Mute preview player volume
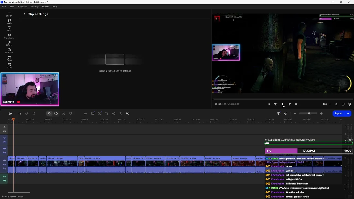The height and width of the screenshot is (199, 354). point(336,104)
